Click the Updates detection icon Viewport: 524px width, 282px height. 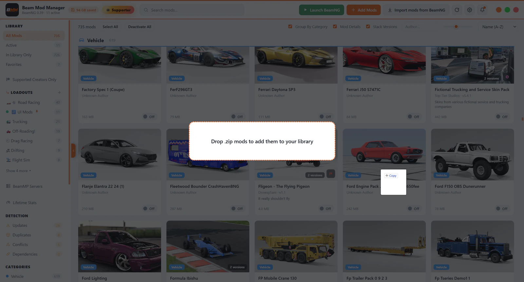point(8,225)
